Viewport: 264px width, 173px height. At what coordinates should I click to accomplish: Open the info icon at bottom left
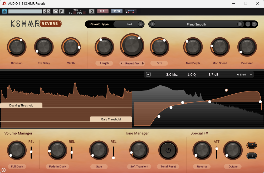3,170
